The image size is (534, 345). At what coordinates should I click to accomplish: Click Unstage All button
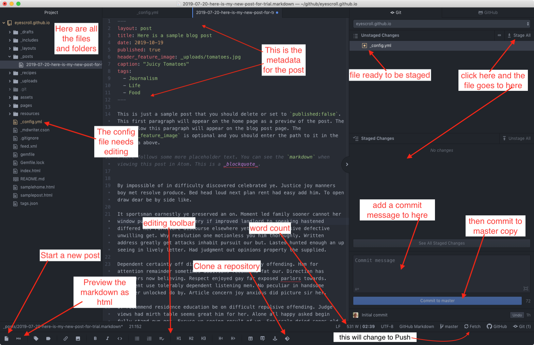tap(517, 138)
